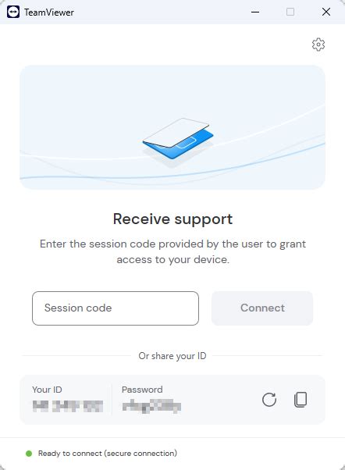Click the 'Receive support' heading
The image size is (345, 470).
point(172,219)
